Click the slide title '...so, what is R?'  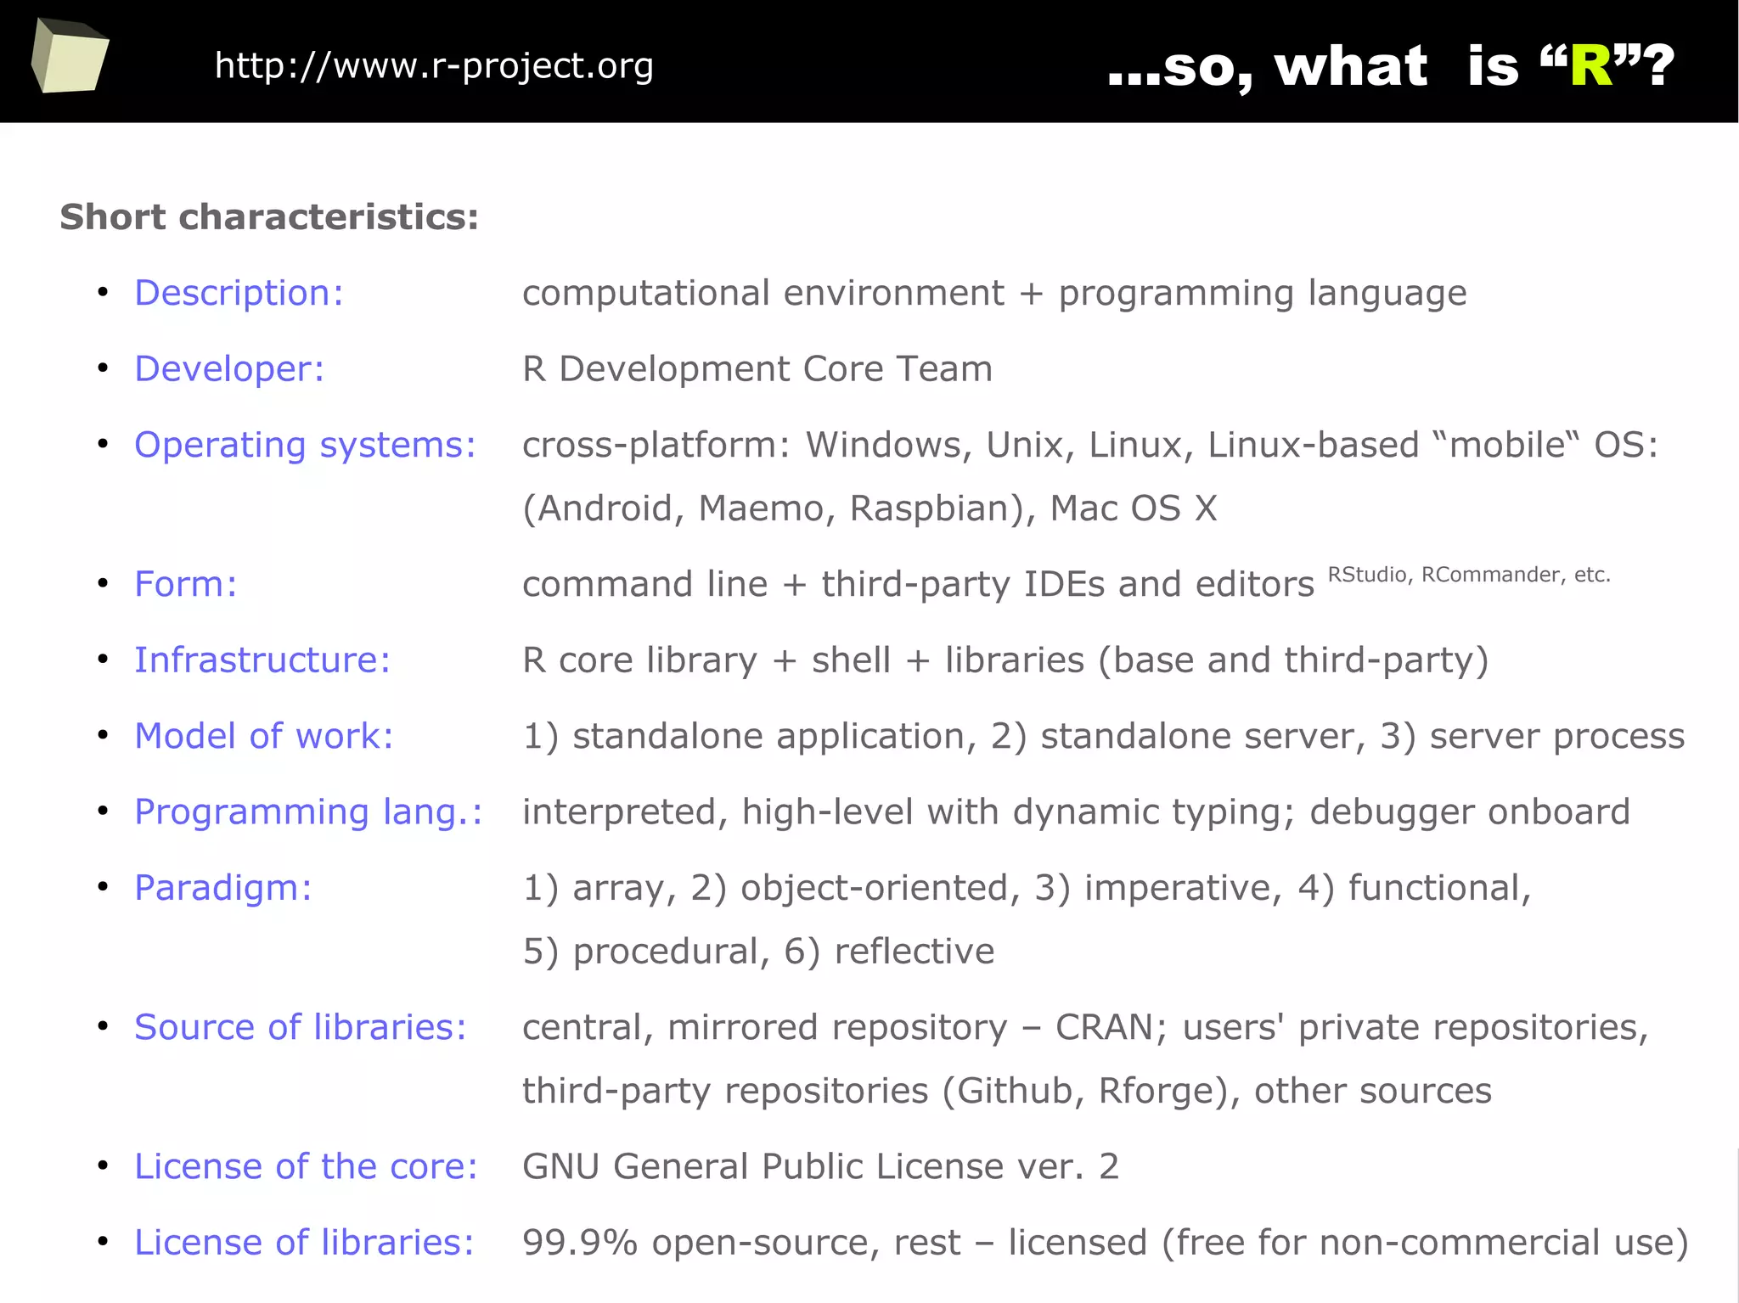point(1391,65)
